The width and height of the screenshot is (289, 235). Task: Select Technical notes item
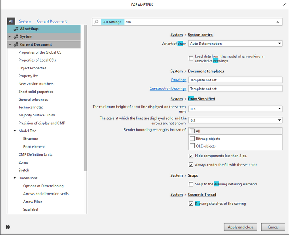point(31,107)
